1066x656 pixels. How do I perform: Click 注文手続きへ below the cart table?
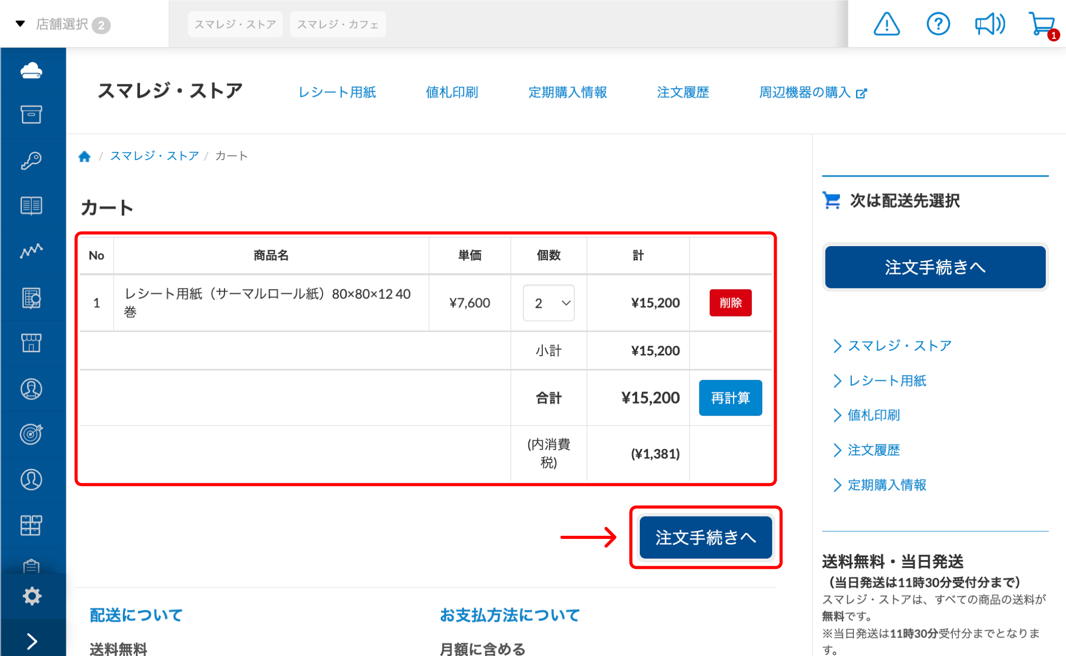click(706, 537)
